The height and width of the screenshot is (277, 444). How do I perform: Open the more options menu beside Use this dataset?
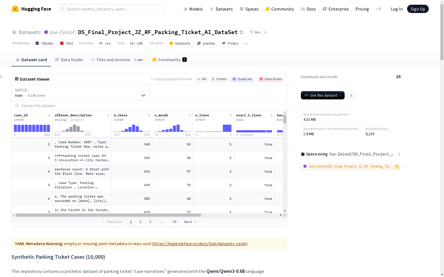351,95
